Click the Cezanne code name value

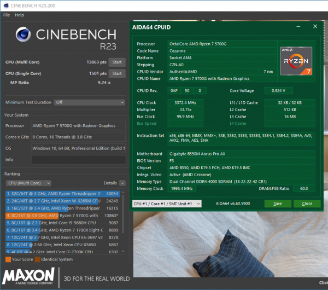[222, 51]
